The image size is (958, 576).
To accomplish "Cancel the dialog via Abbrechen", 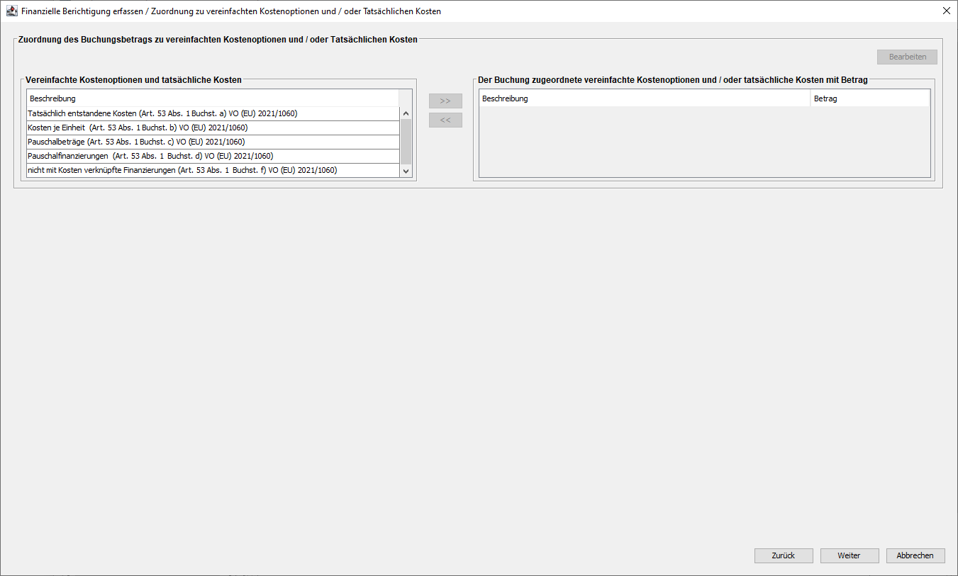I will (x=915, y=556).
